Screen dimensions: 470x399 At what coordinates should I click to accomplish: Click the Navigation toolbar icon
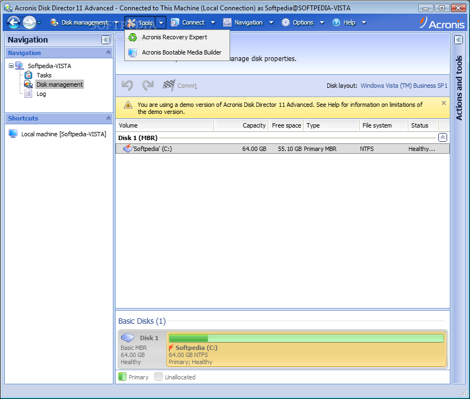point(227,22)
